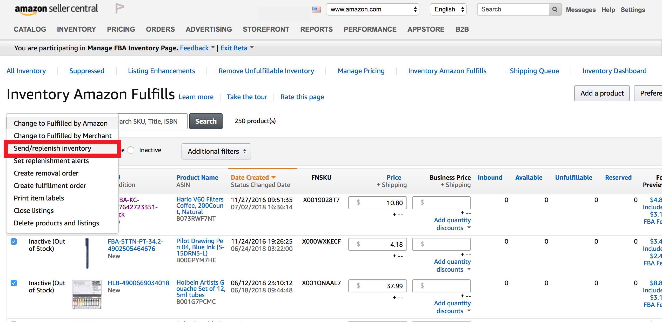
Task: Choose Set replenishment alerts option
Action: pyautogui.click(x=62, y=161)
